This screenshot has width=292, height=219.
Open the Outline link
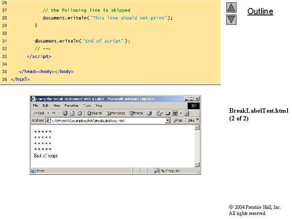260,11
